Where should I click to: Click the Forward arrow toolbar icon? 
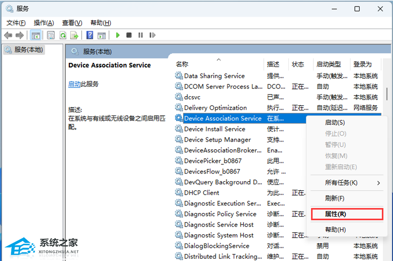tap(19, 35)
